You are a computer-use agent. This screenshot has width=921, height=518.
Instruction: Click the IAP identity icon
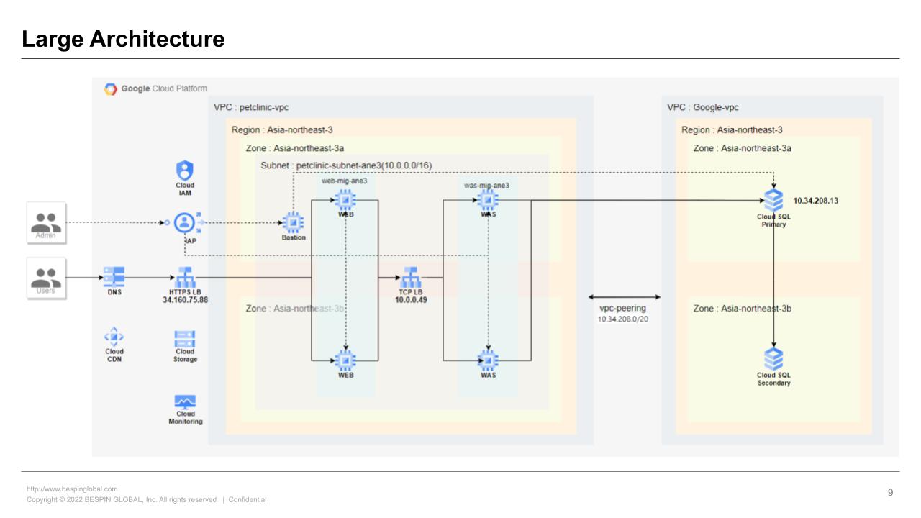[x=186, y=222]
